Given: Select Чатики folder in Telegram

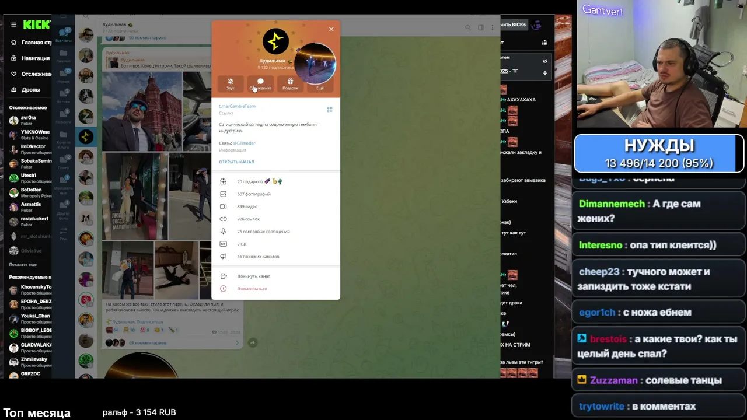Looking at the screenshot, I should tap(64, 96).
